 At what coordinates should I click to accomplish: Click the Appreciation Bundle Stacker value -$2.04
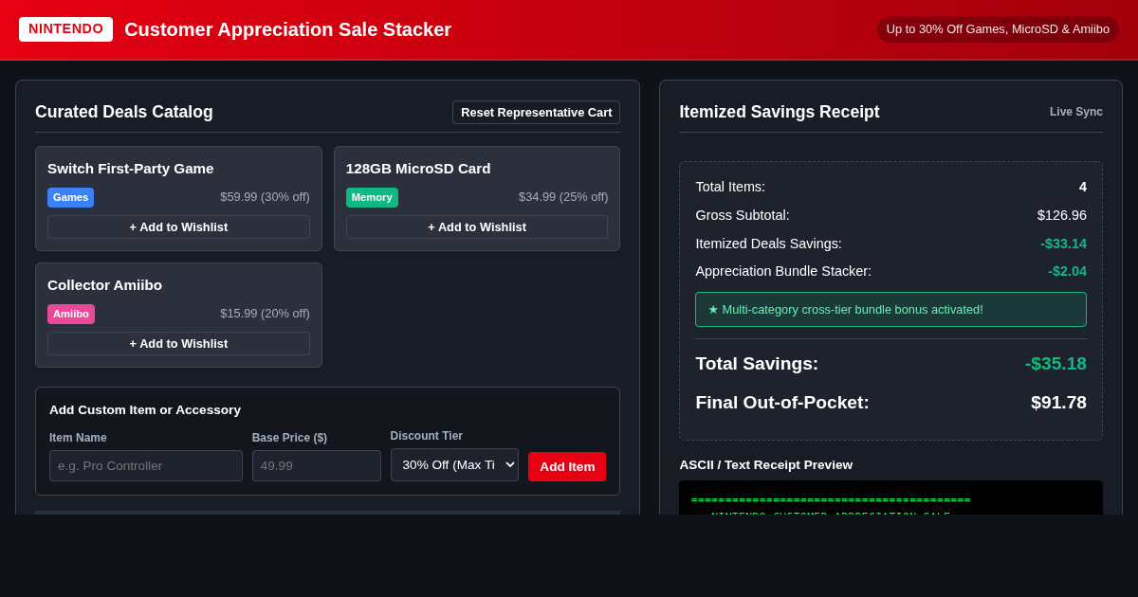(1068, 271)
